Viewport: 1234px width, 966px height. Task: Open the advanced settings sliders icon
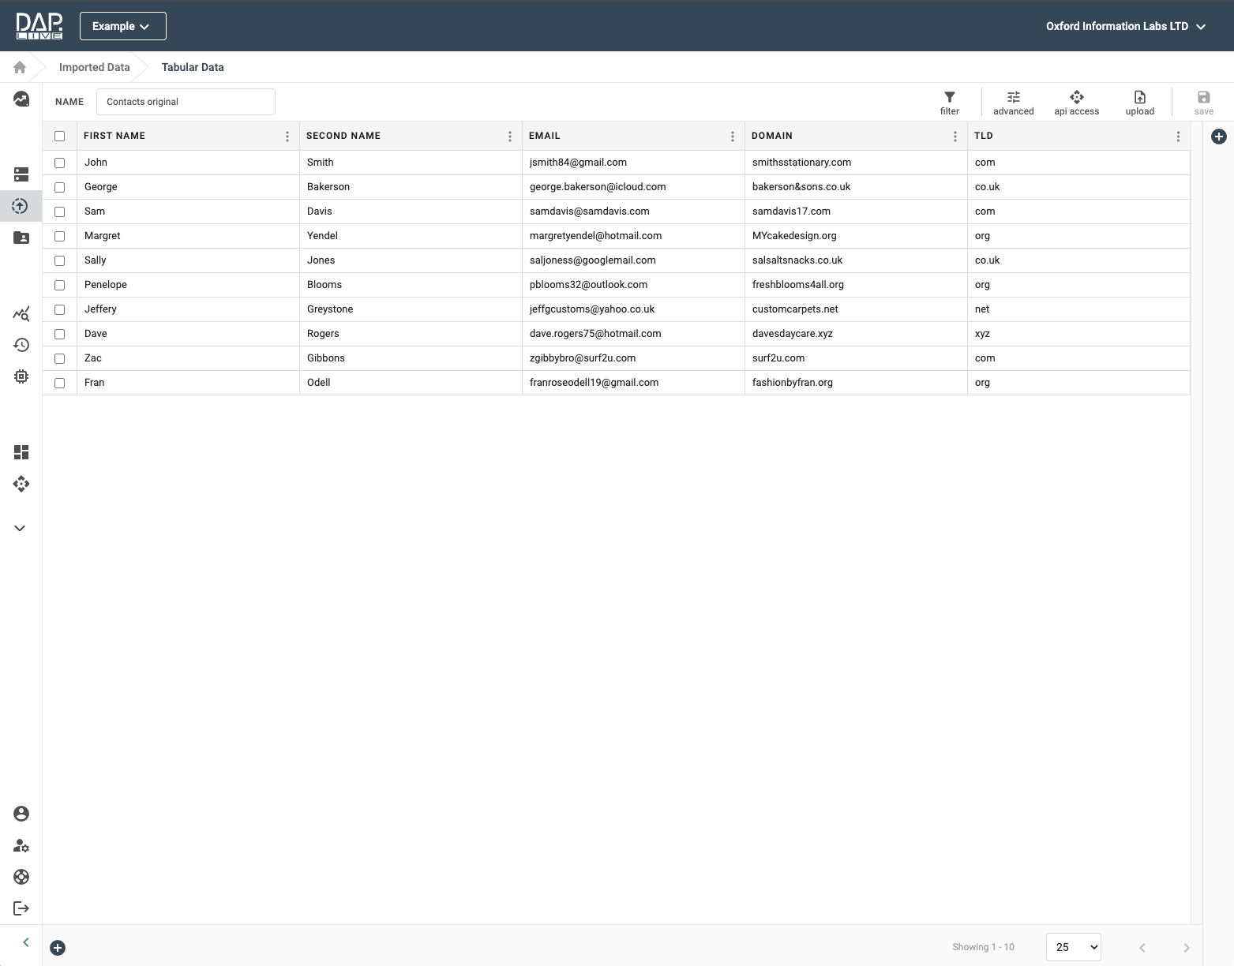coord(1013,98)
